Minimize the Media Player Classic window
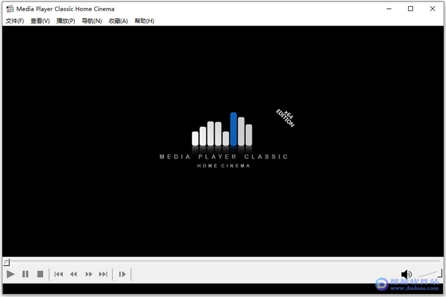 (389, 9)
